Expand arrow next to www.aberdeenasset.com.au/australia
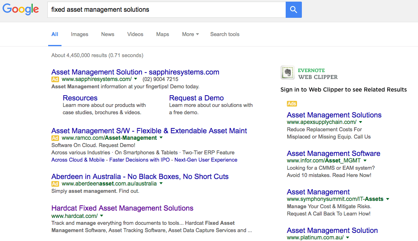Screen dimensions: 418x241 click(x=161, y=183)
